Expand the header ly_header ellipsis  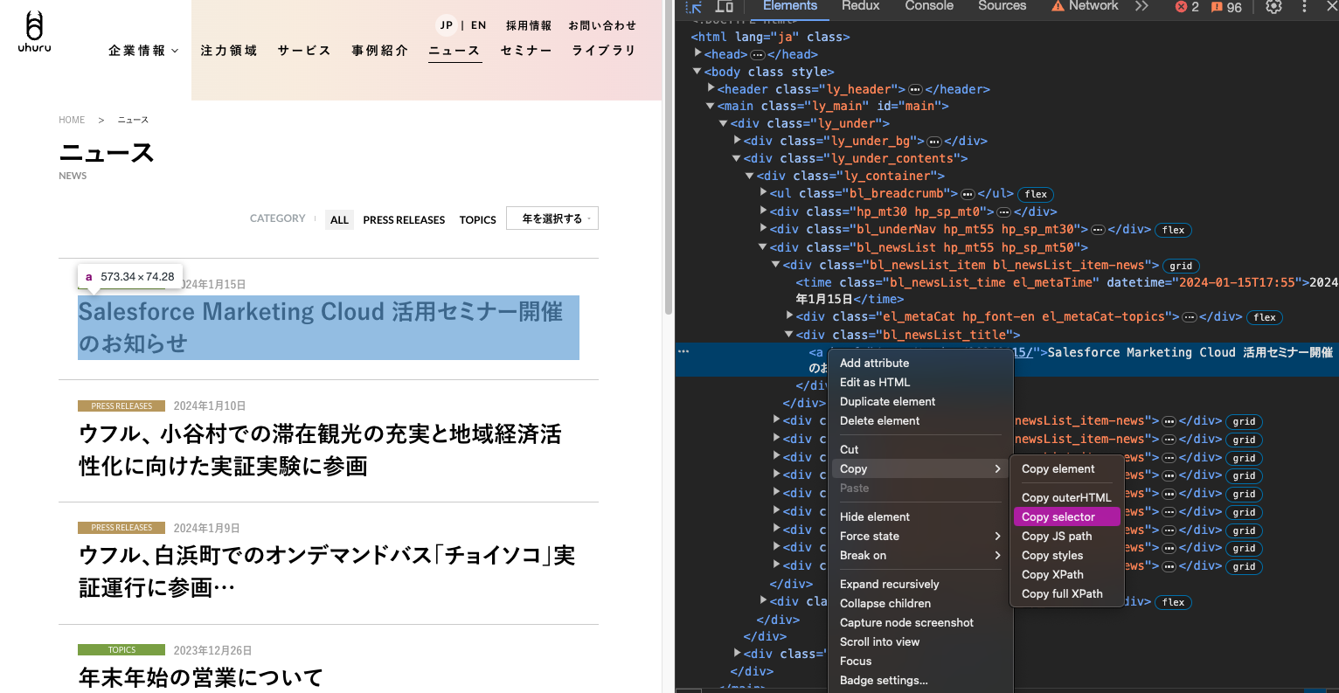coord(915,89)
